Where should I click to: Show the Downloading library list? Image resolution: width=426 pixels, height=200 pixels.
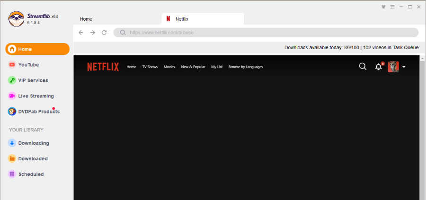point(34,143)
